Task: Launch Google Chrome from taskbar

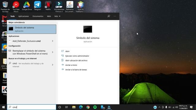Action: [88, 107]
